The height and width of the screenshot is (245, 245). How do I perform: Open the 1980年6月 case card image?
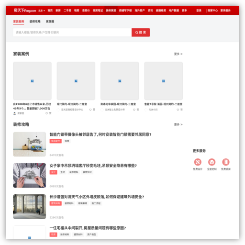[x=32, y=81]
